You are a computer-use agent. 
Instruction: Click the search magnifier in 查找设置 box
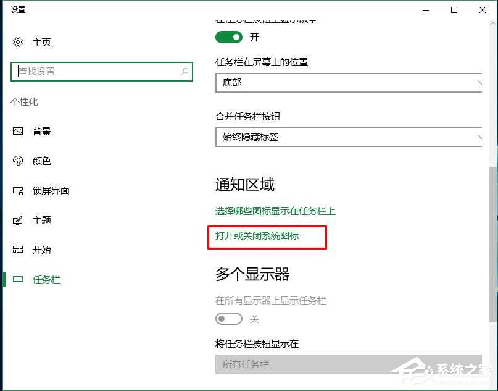click(184, 72)
